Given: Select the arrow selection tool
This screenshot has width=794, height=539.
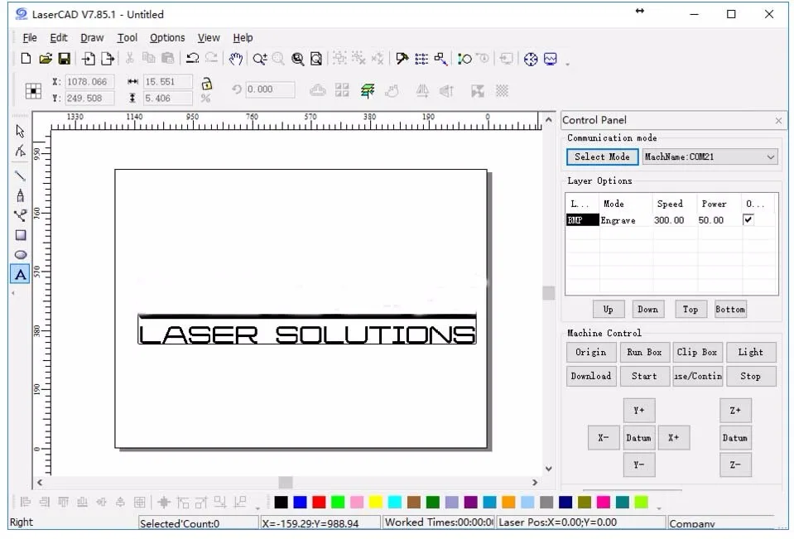Looking at the screenshot, I should [19, 131].
